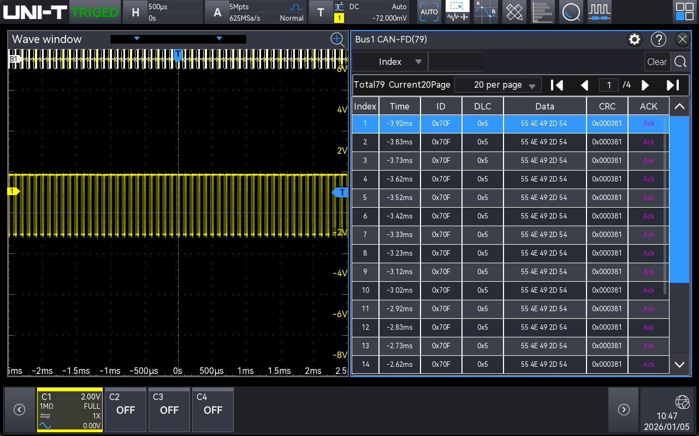
Task: Click the CRC column header
Action: pyautogui.click(x=607, y=106)
